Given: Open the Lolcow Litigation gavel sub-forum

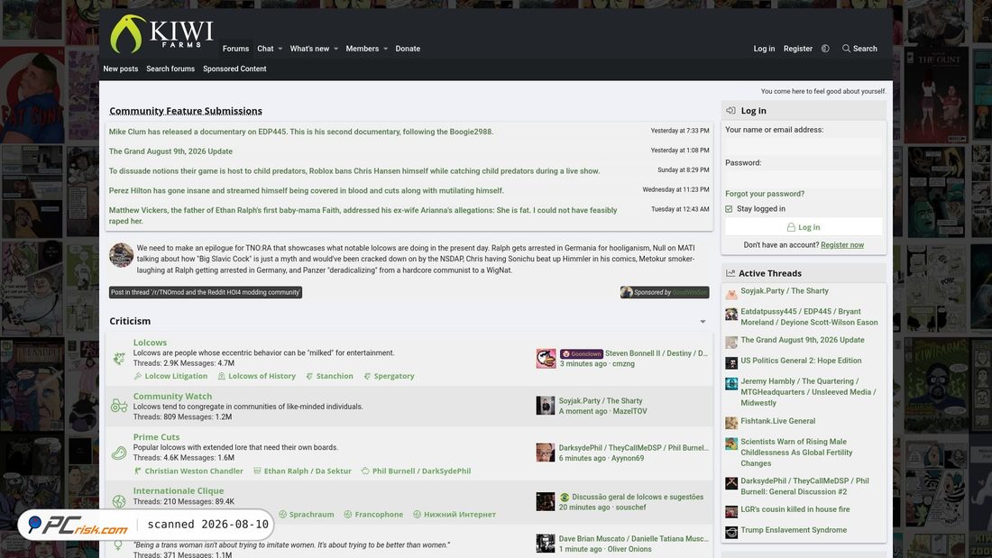Looking at the screenshot, I should point(170,376).
